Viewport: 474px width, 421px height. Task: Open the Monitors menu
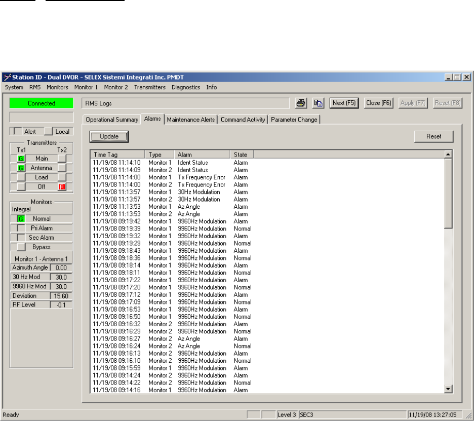(57, 88)
